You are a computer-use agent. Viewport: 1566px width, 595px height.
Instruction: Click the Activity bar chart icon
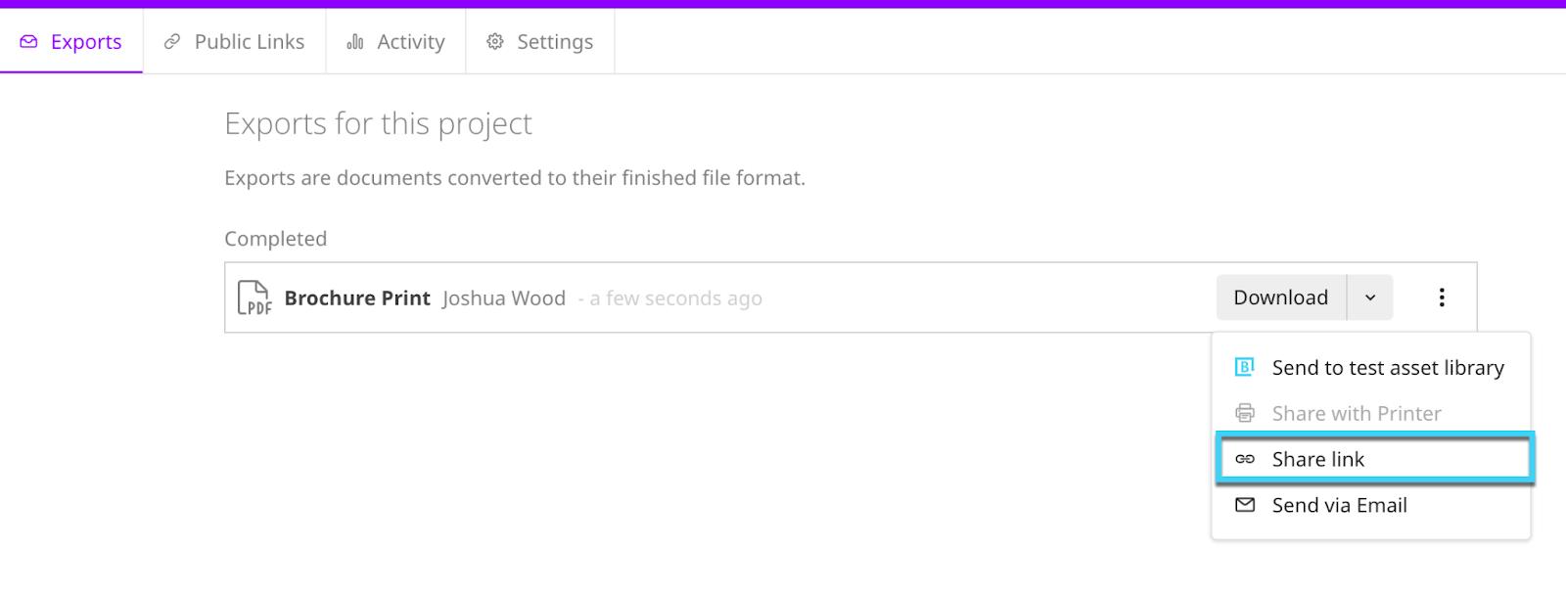(x=355, y=42)
